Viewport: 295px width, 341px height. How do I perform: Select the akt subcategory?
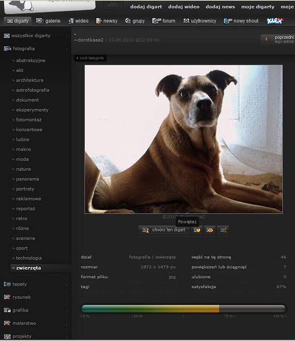coord(20,70)
